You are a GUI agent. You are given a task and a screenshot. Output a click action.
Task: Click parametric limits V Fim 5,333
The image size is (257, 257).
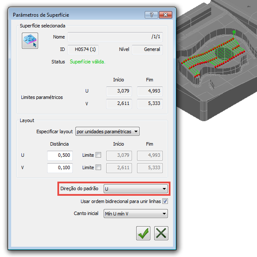click(x=150, y=104)
